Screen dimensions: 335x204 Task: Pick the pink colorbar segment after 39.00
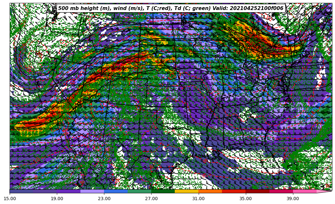coord(305,191)
